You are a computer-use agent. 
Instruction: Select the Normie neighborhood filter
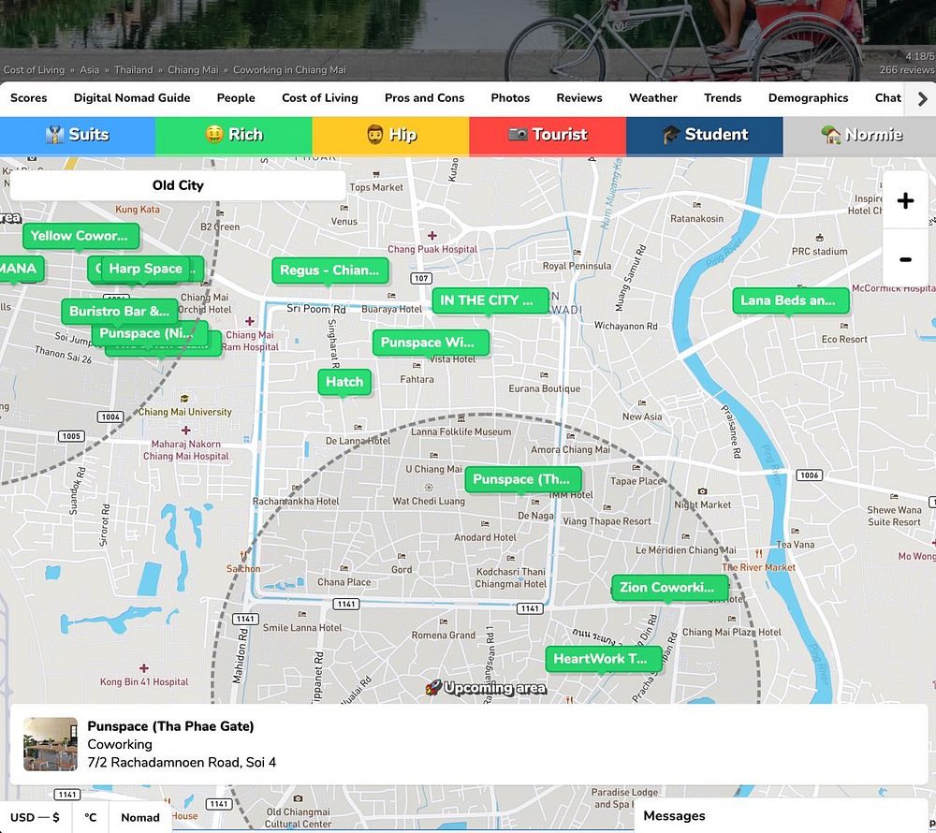859,136
